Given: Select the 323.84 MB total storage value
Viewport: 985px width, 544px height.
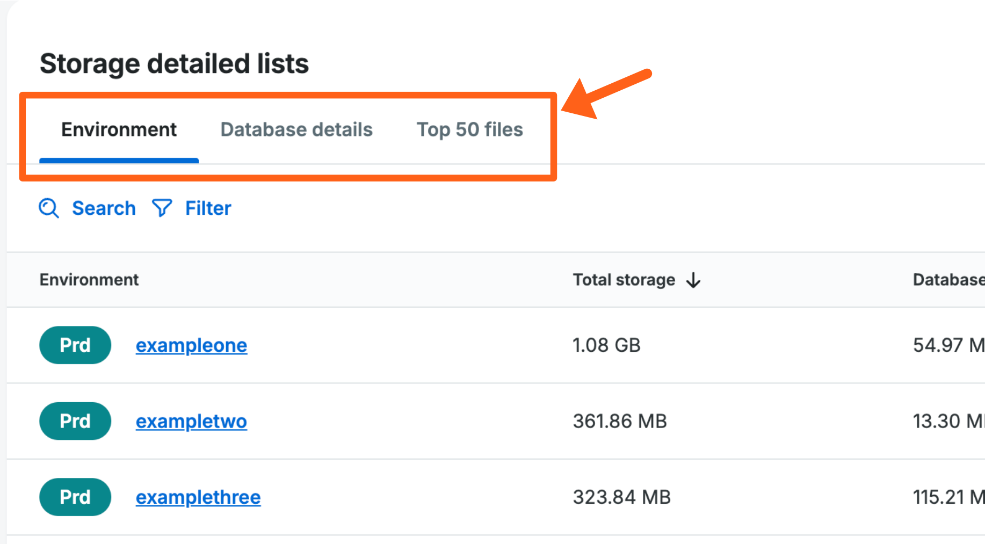Looking at the screenshot, I should click(621, 497).
